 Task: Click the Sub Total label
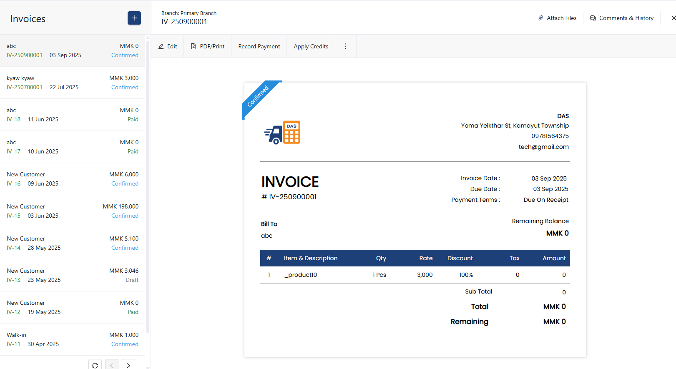click(x=478, y=291)
